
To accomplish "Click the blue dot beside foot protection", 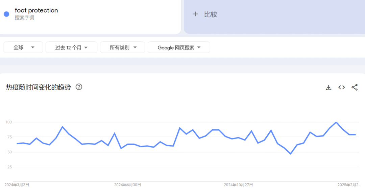I will (6, 14).
